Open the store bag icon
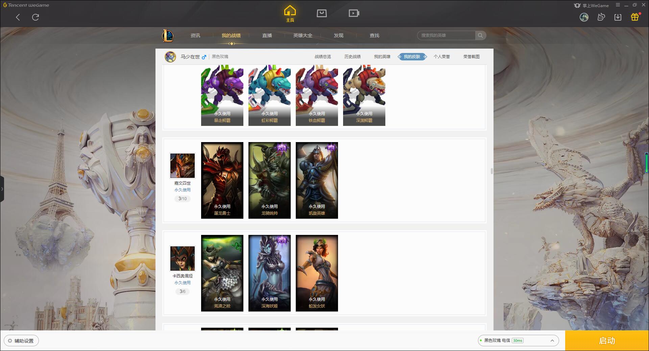This screenshot has width=649, height=351. click(x=322, y=13)
